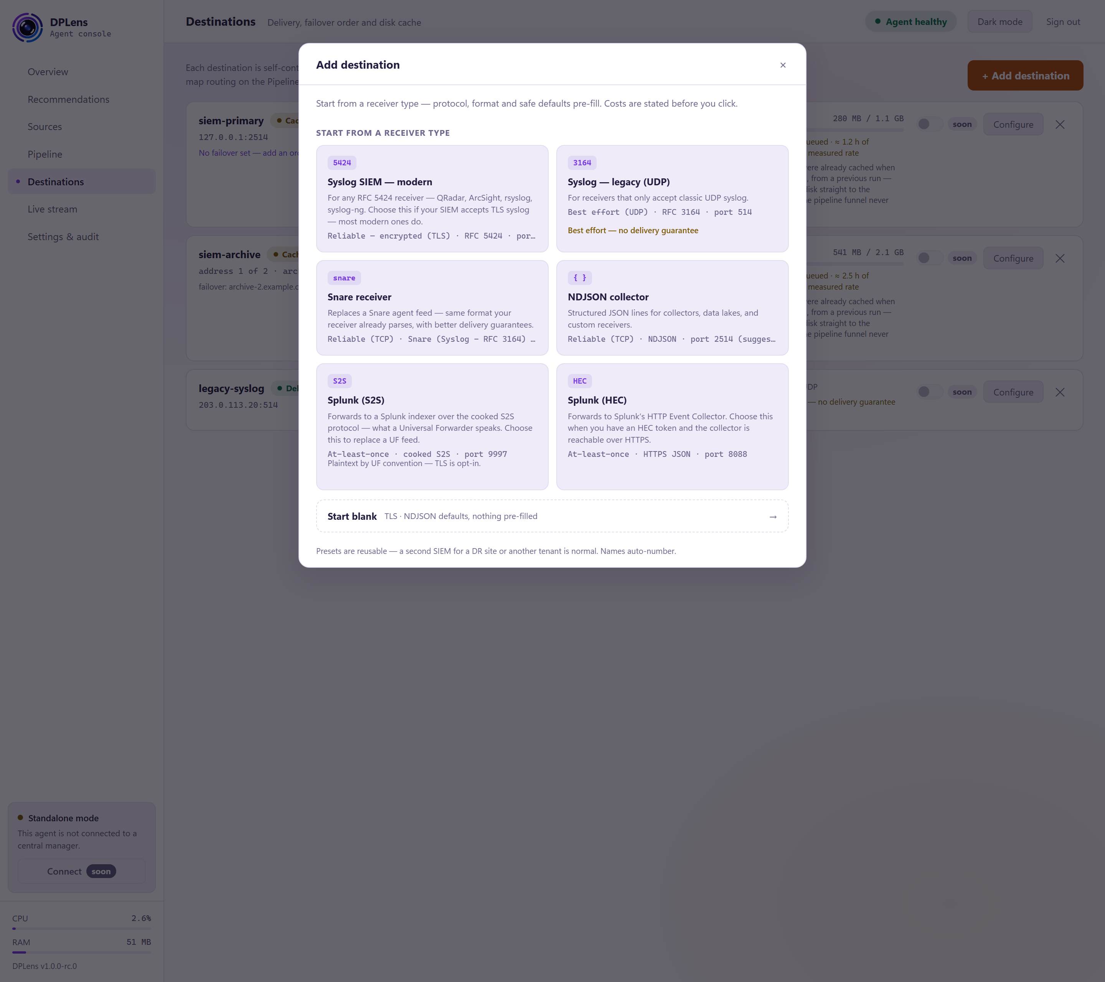Click the Connect soon button
This screenshot has width=1105, height=982.
pos(82,871)
